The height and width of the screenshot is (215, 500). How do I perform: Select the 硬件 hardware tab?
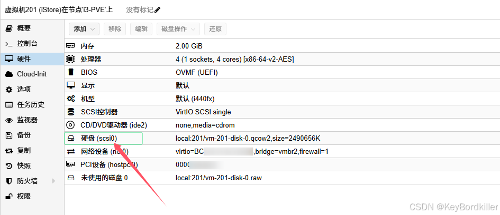(32, 58)
